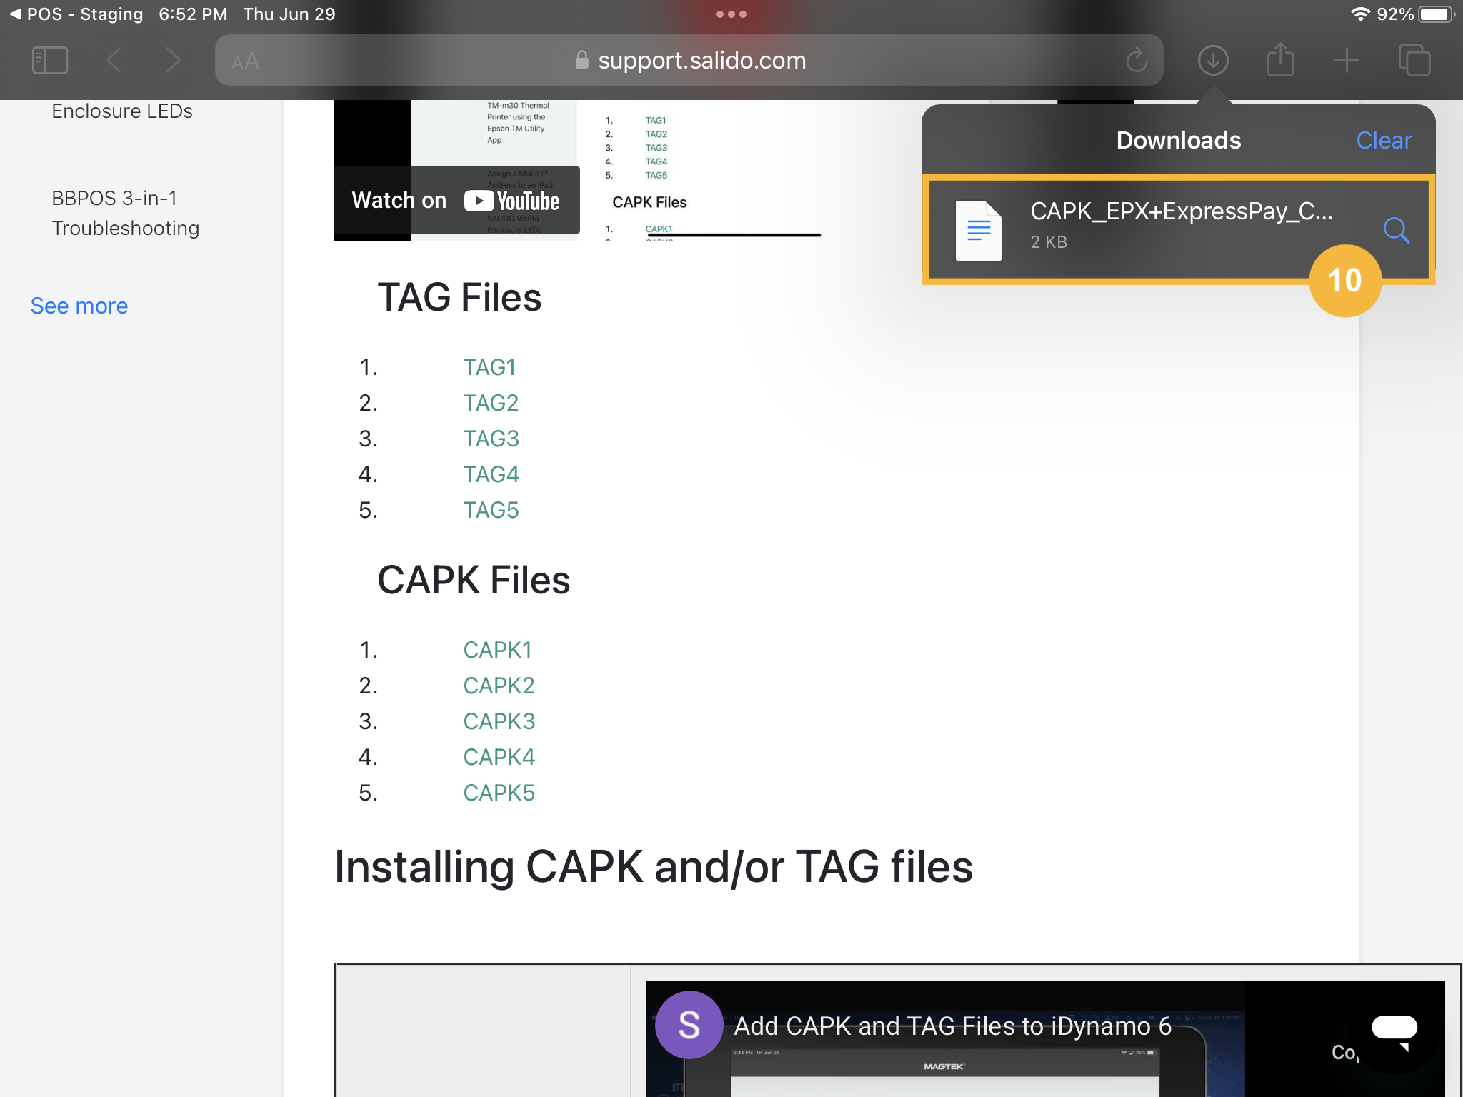
Task: Go back with the back arrow
Action: (x=114, y=60)
